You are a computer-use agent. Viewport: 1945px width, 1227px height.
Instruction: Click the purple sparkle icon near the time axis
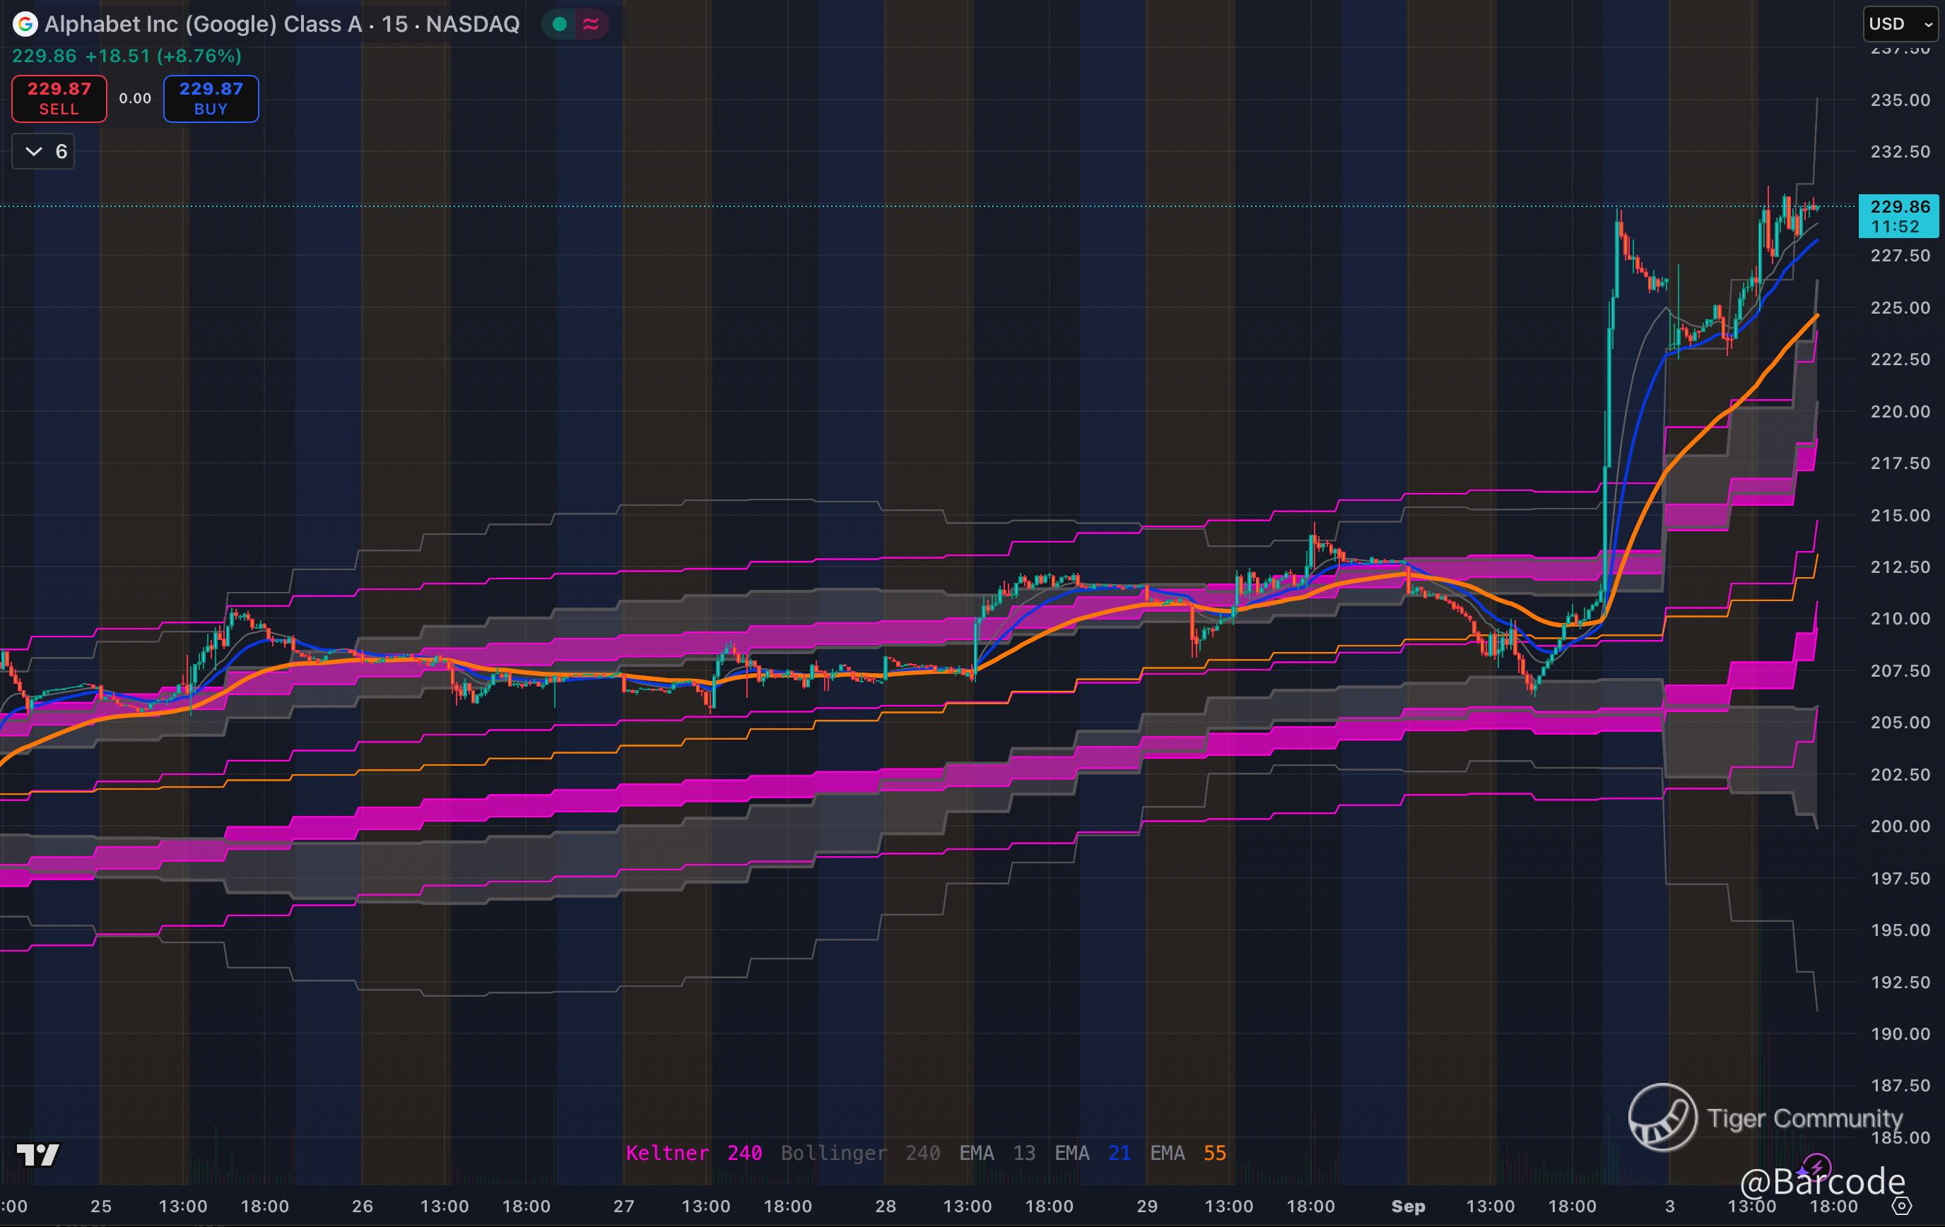pos(1802,1173)
